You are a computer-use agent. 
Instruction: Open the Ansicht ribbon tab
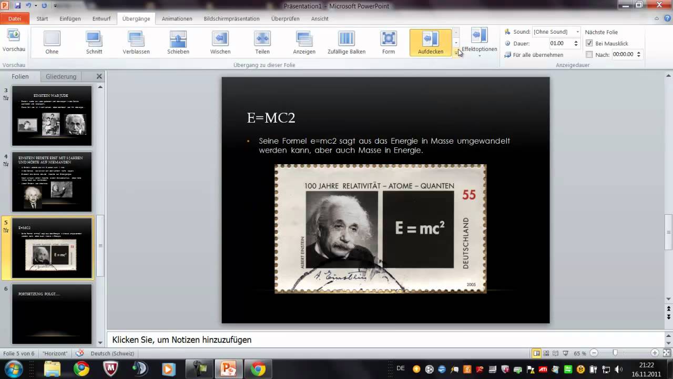click(x=320, y=18)
